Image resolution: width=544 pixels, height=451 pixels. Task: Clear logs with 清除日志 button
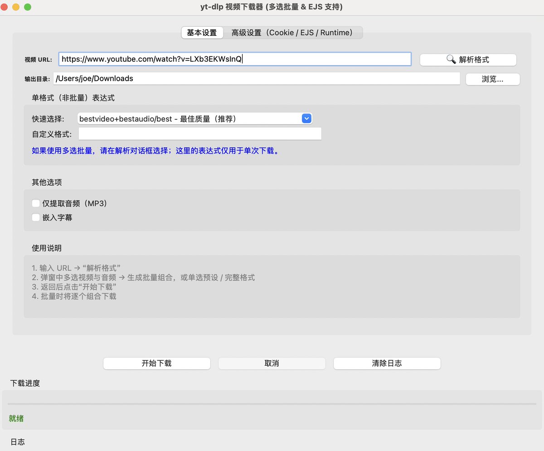coord(387,363)
